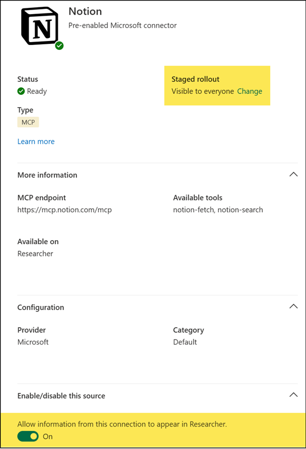Click the Default category value
Screen dimensions: 306x449
[185, 342]
